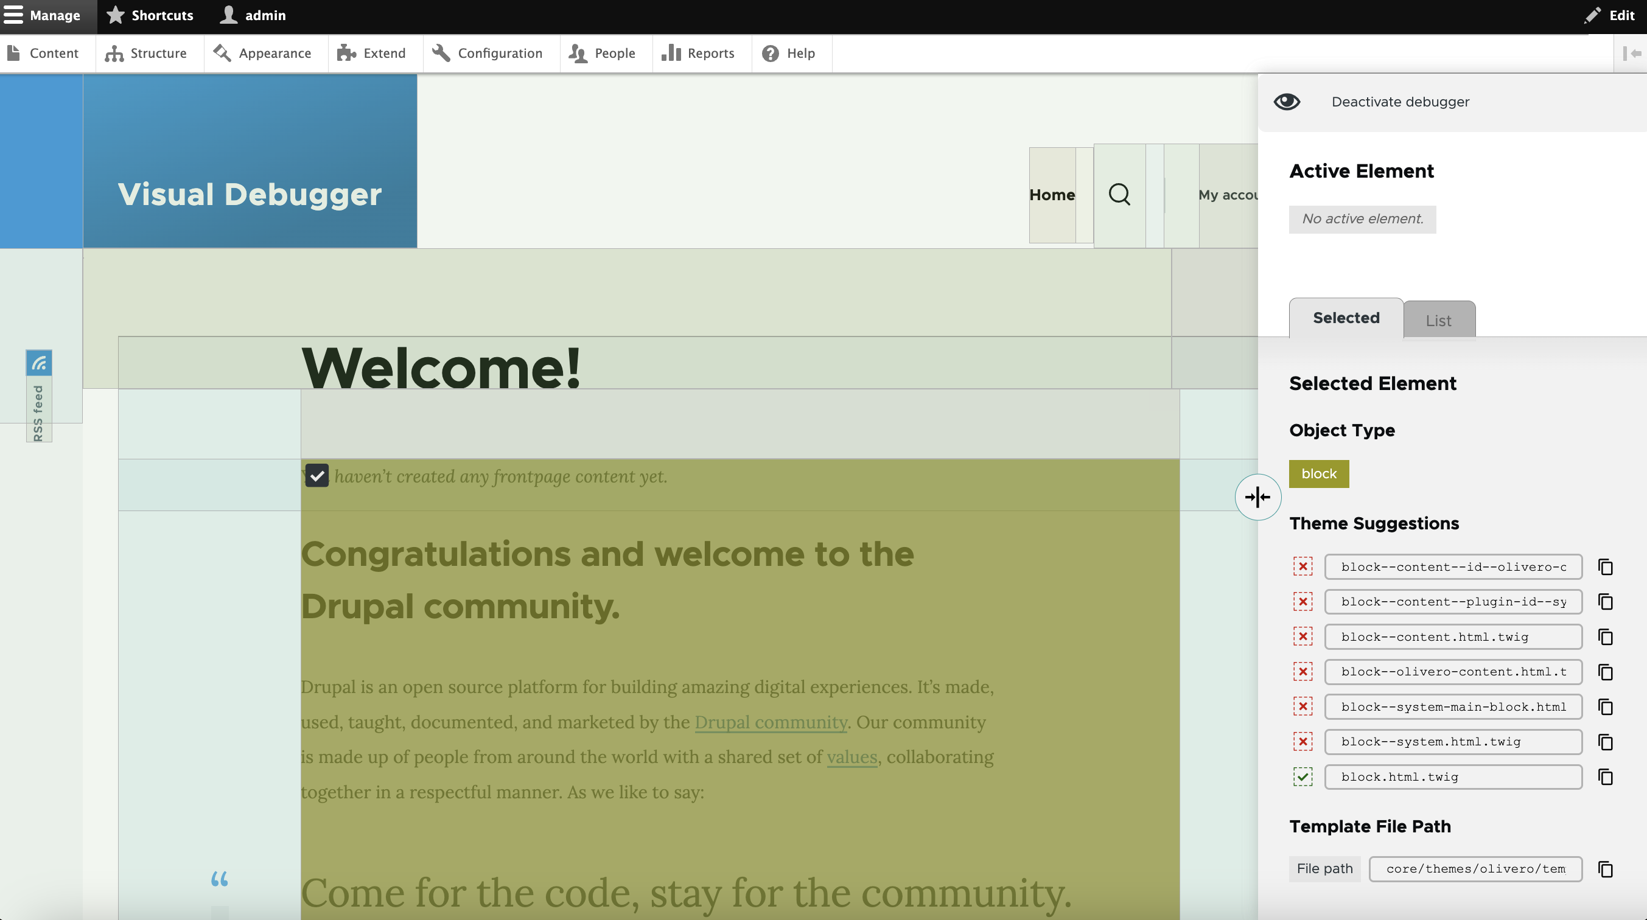This screenshot has width=1647, height=920.
Task: Follow the values hyperlink
Action: [x=851, y=756]
